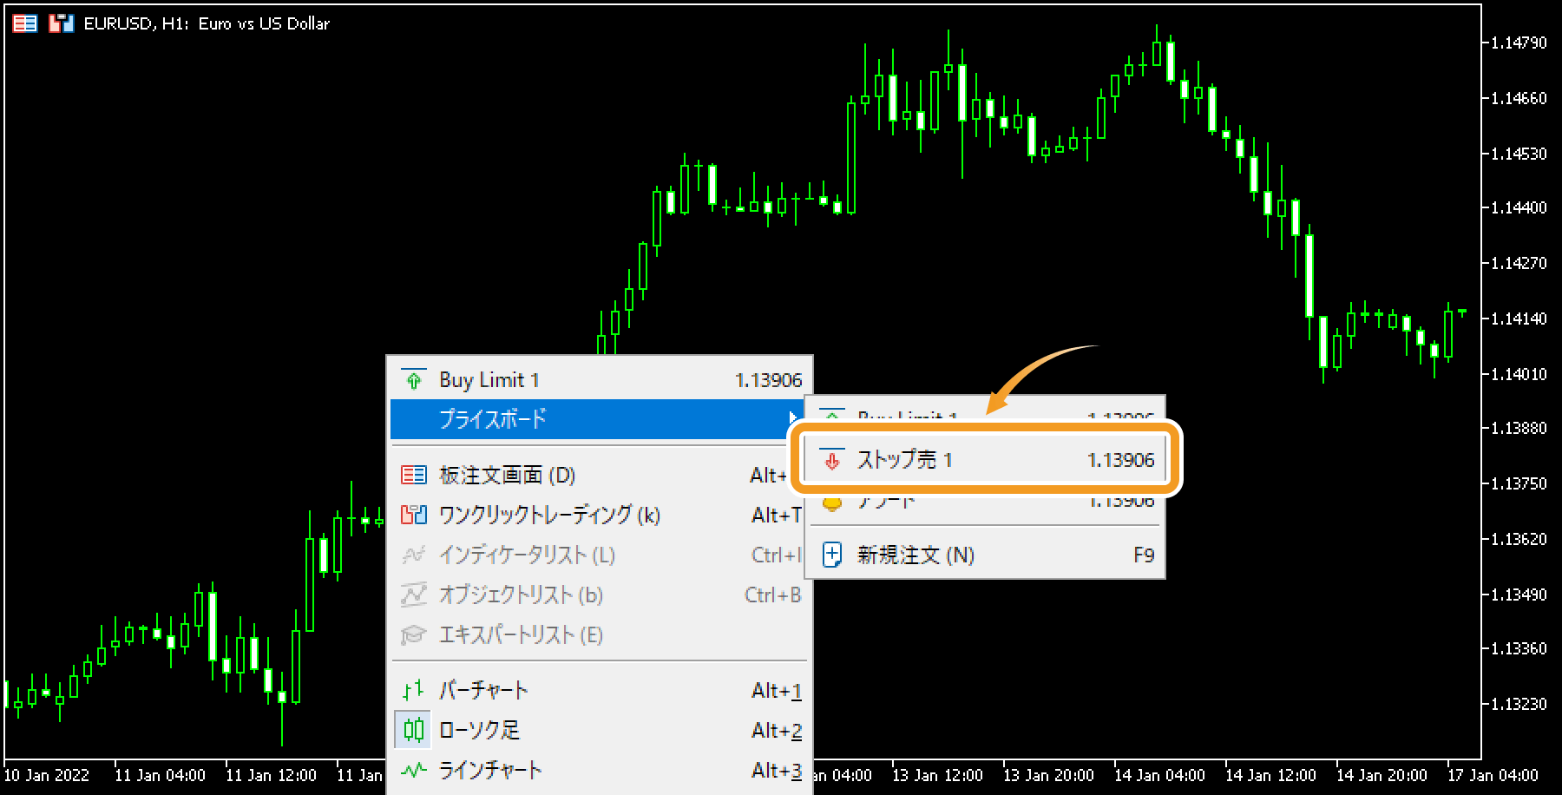This screenshot has height=795, width=1562.
Task: Open インディケータリスト (L) via its icon
Action: click(414, 555)
